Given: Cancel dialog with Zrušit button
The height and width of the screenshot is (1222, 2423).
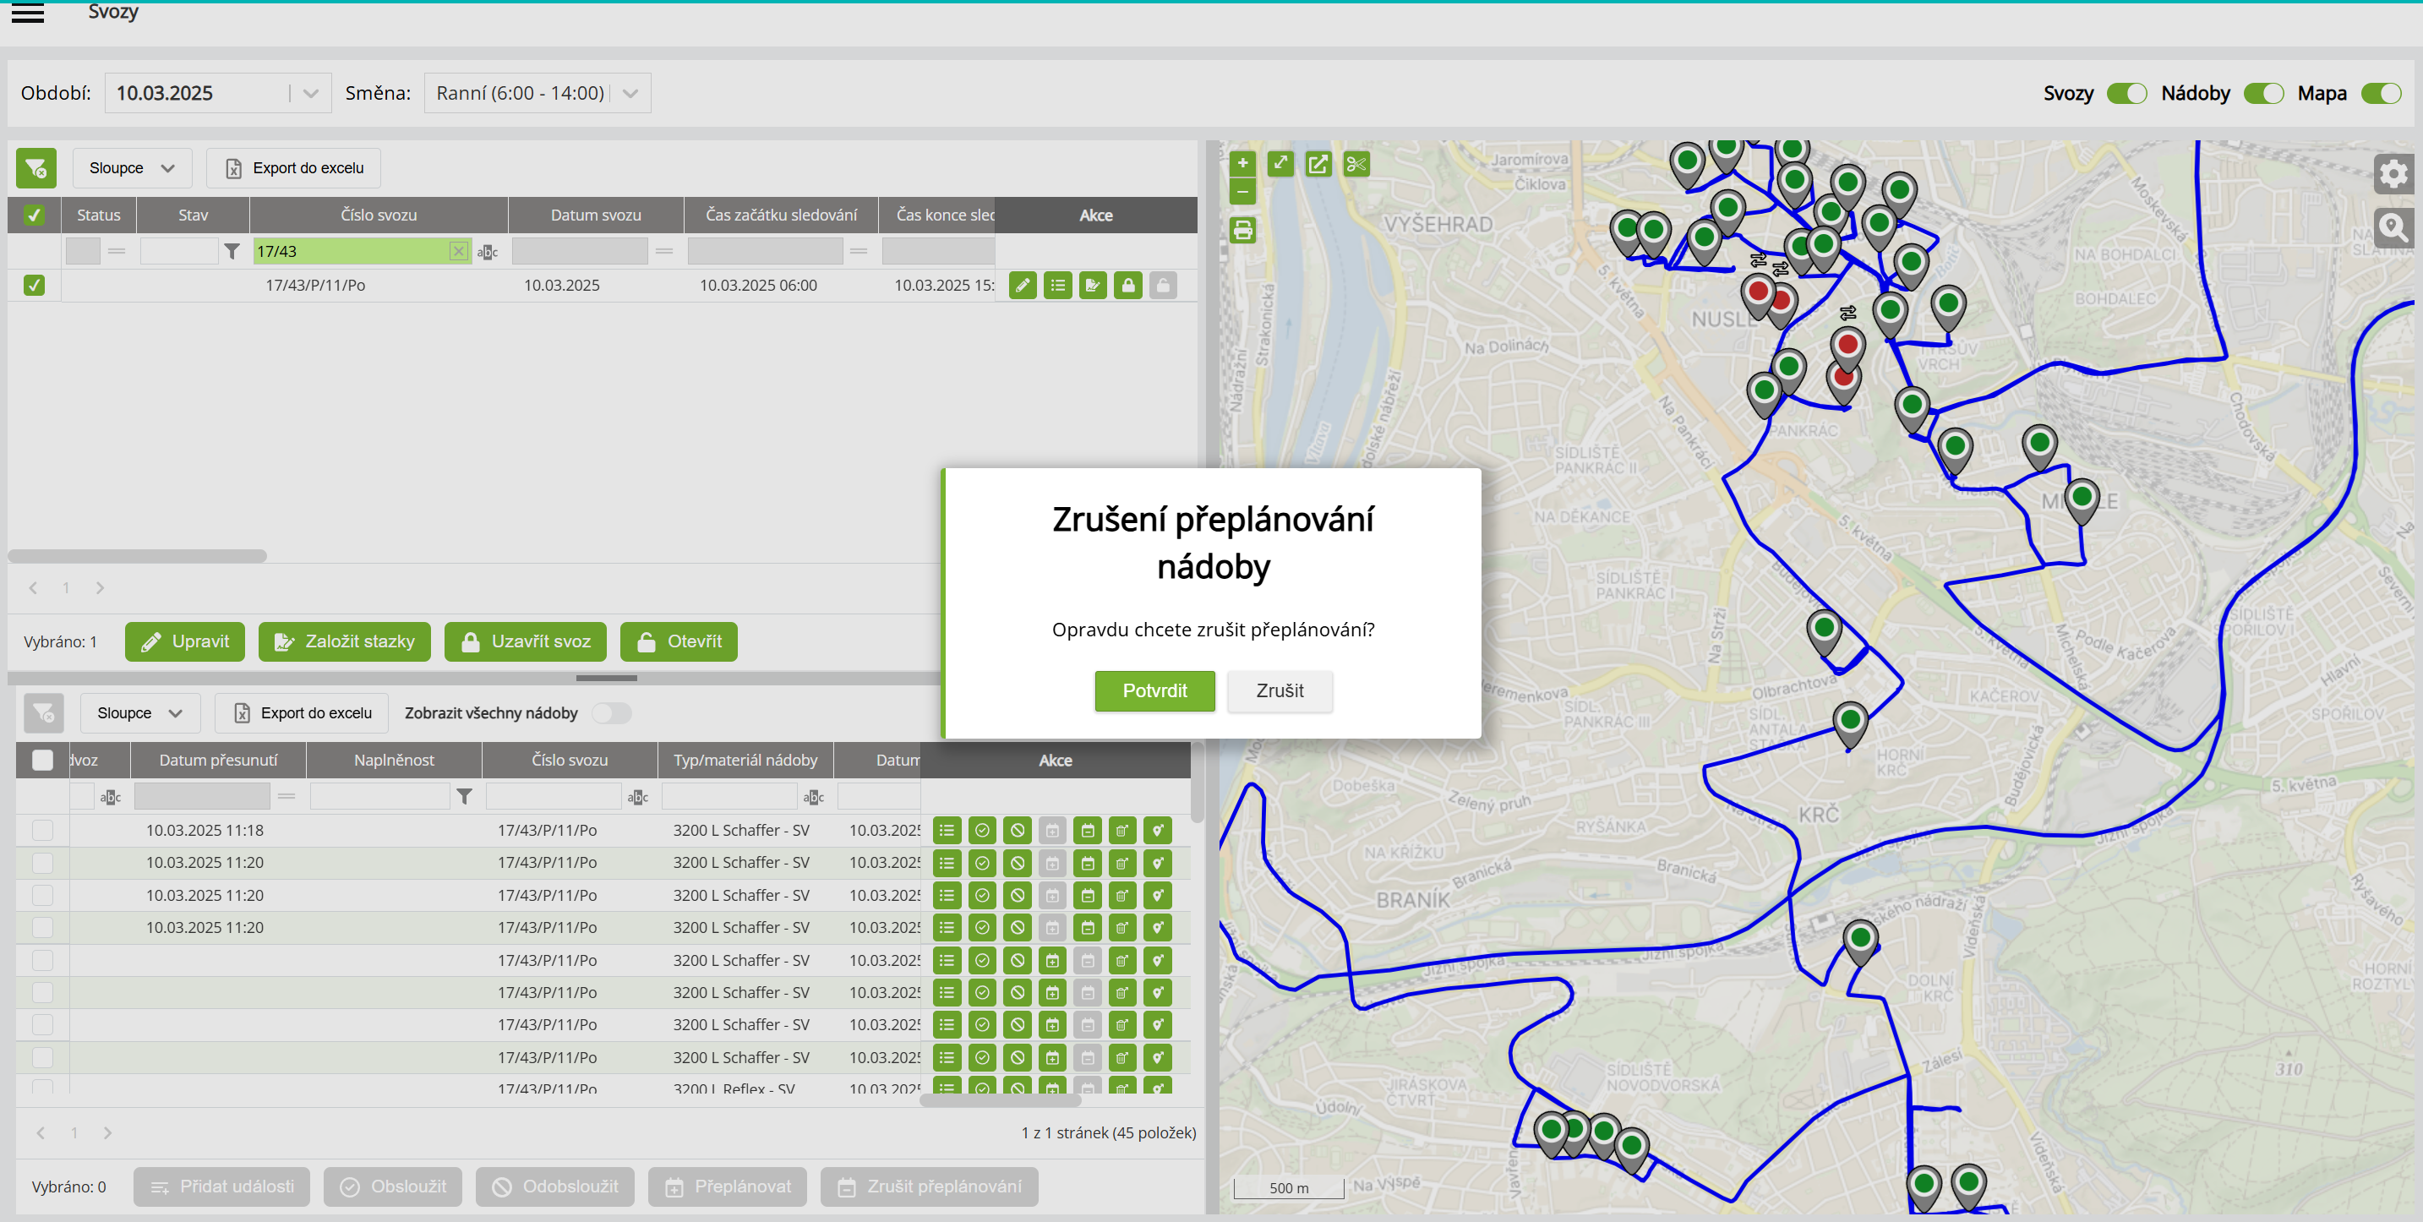Looking at the screenshot, I should tap(1280, 690).
